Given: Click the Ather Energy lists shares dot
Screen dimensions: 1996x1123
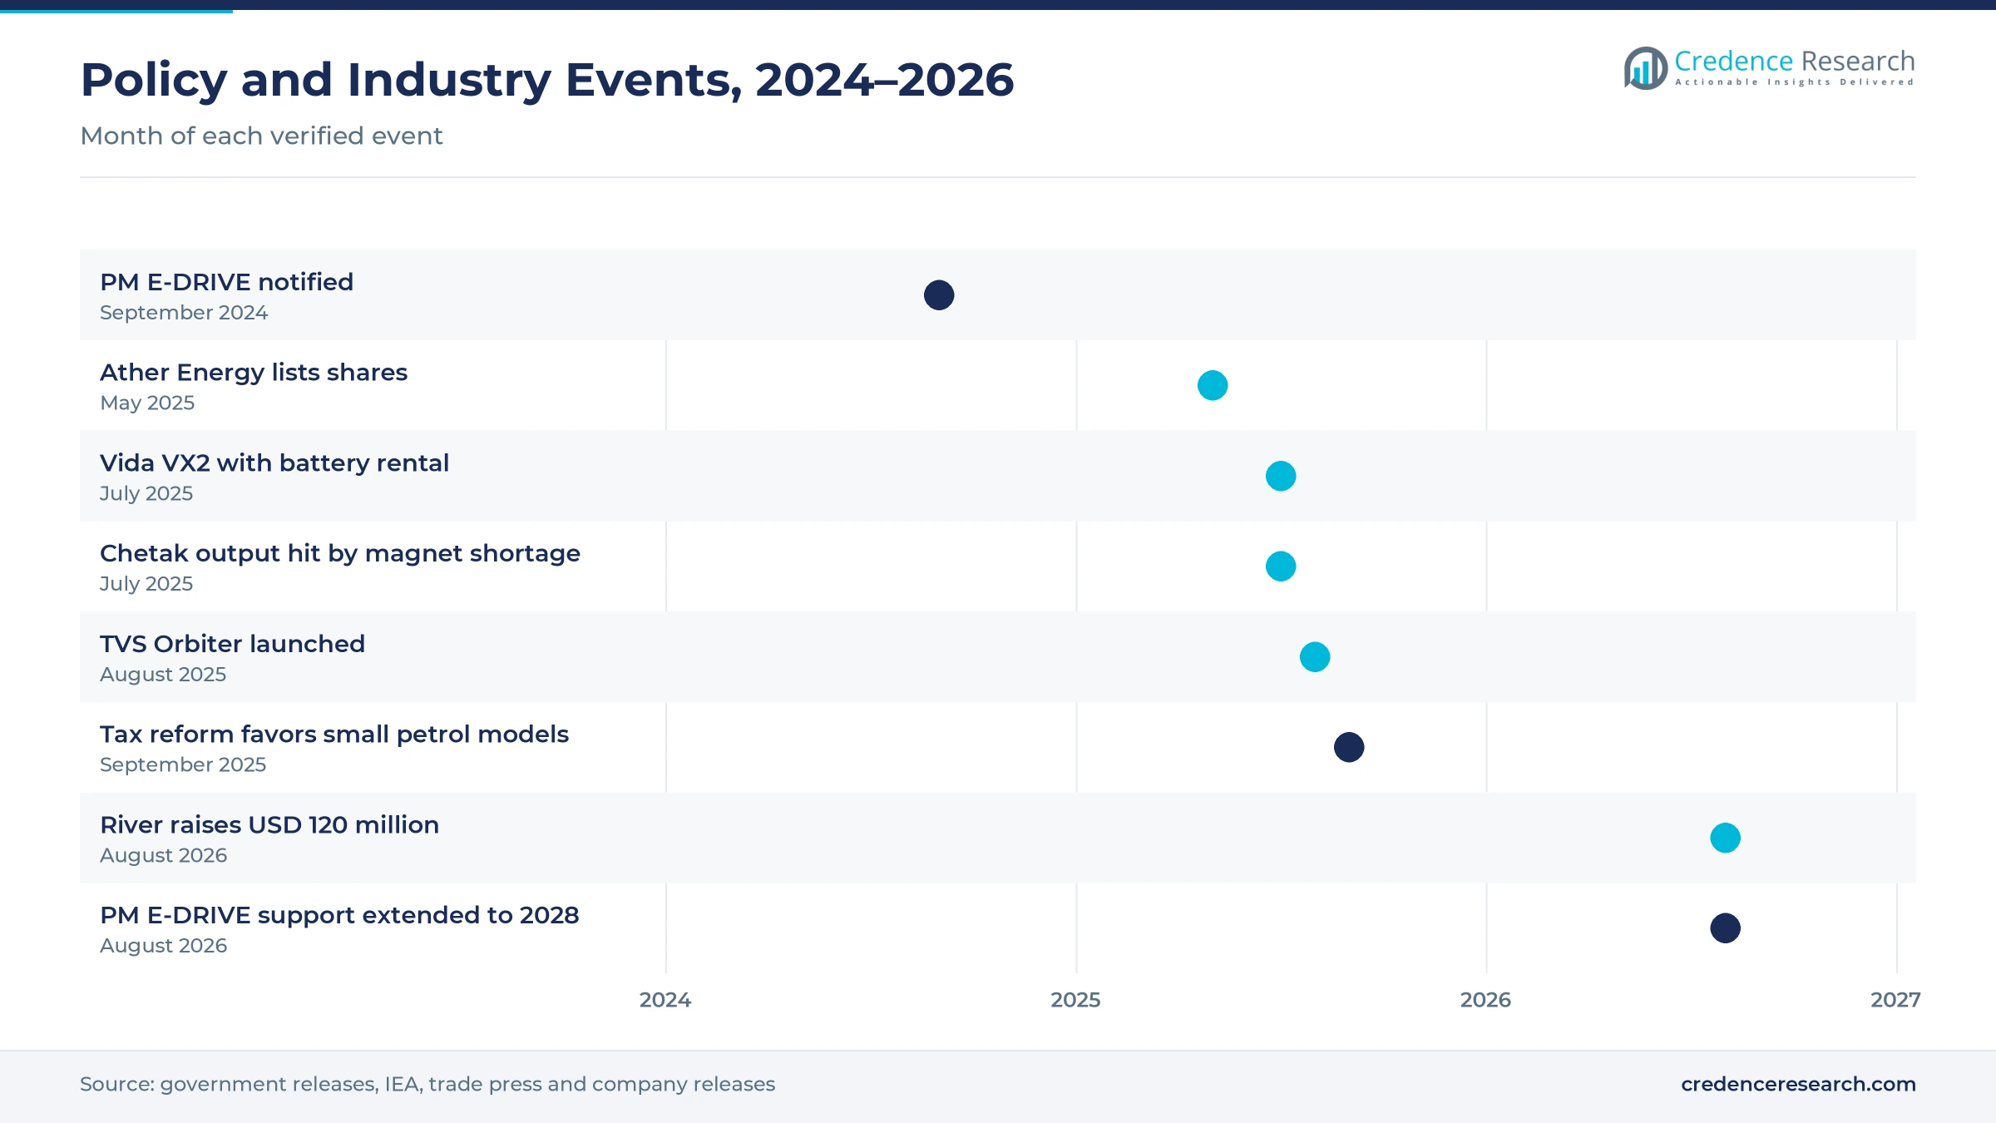Looking at the screenshot, I should click(1213, 385).
